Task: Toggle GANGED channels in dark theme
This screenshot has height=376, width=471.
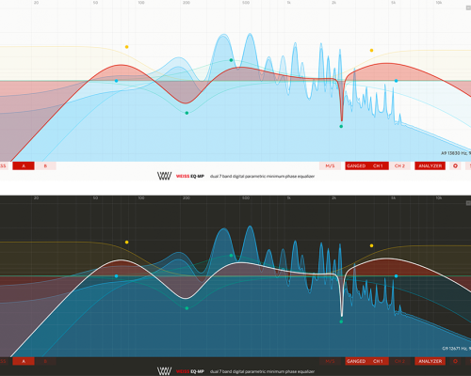Action: pyautogui.click(x=356, y=361)
